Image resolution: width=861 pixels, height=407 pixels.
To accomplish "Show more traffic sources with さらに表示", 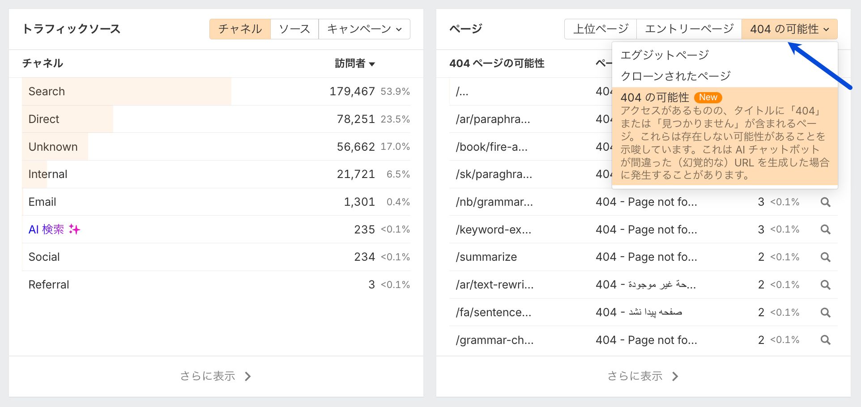I will pos(216,376).
